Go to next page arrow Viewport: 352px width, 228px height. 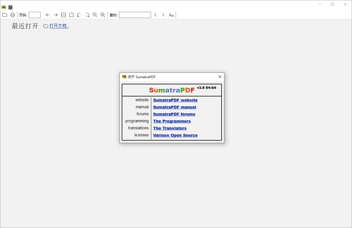coord(56,15)
